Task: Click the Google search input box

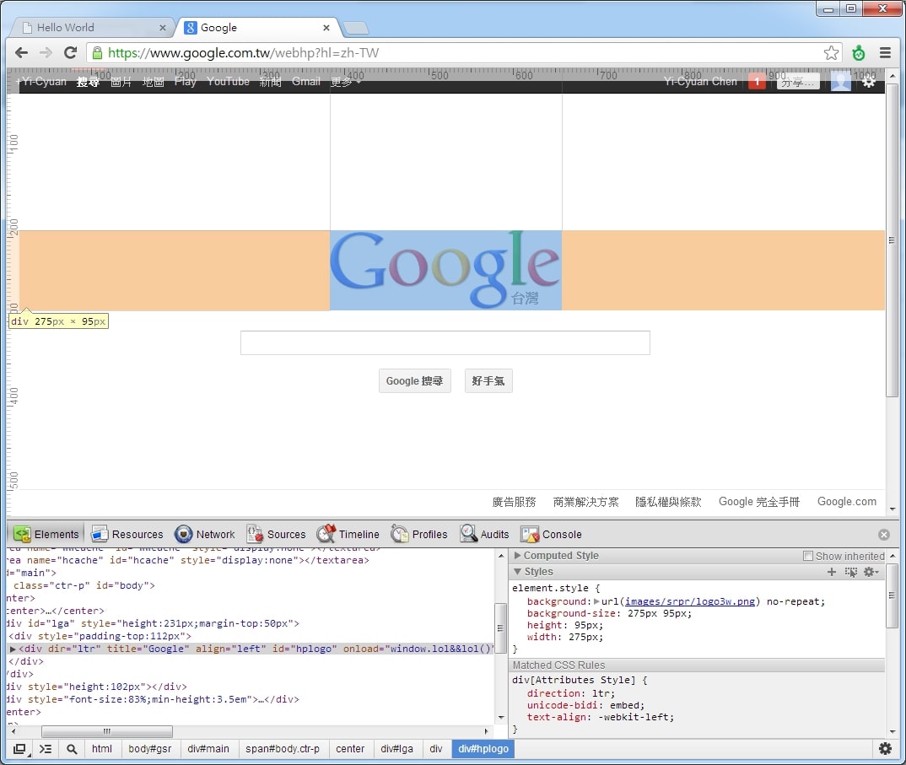Action: (x=445, y=342)
